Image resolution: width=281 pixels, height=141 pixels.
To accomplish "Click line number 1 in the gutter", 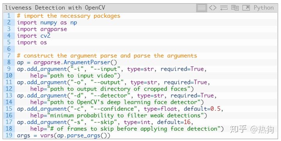I will [x=9, y=16].
